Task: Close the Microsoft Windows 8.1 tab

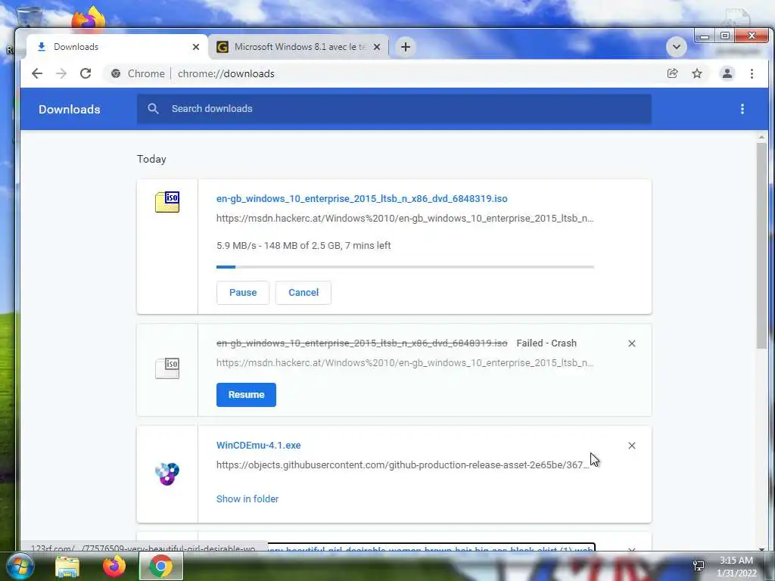Action: point(377,47)
